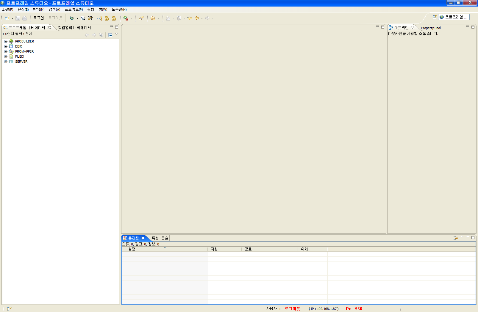
Task: Click the Problems panel filter icon
Action: pos(456,238)
